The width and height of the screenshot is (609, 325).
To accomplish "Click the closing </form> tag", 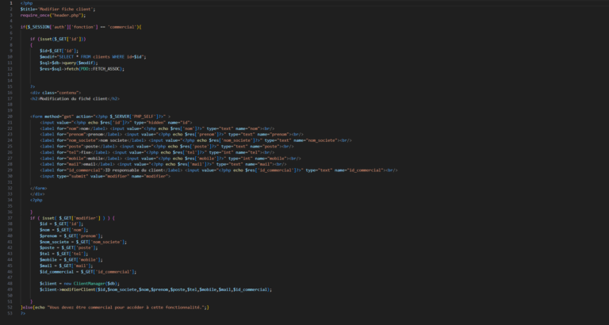I will pyautogui.click(x=38, y=188).
